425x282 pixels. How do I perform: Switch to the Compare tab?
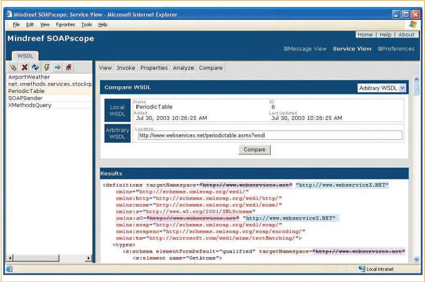coord(211,68)
